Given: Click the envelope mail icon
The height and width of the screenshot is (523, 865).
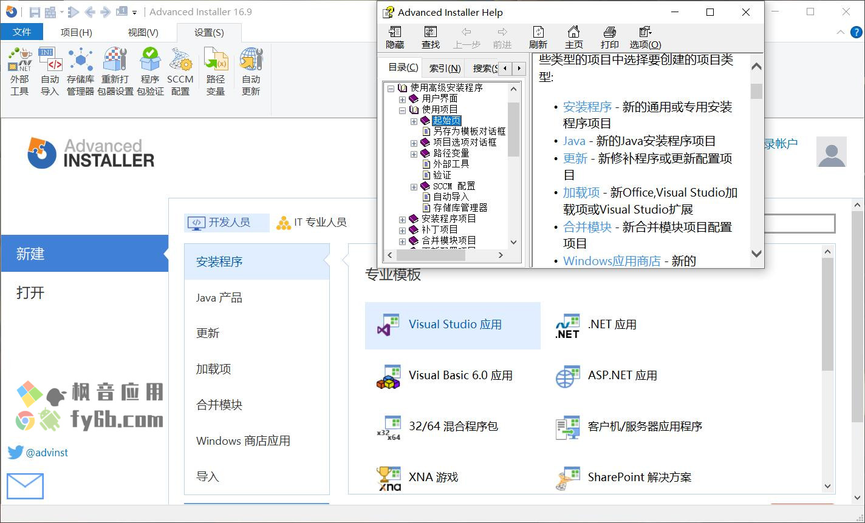Looking at the screenshot, I should coord(25,486).
